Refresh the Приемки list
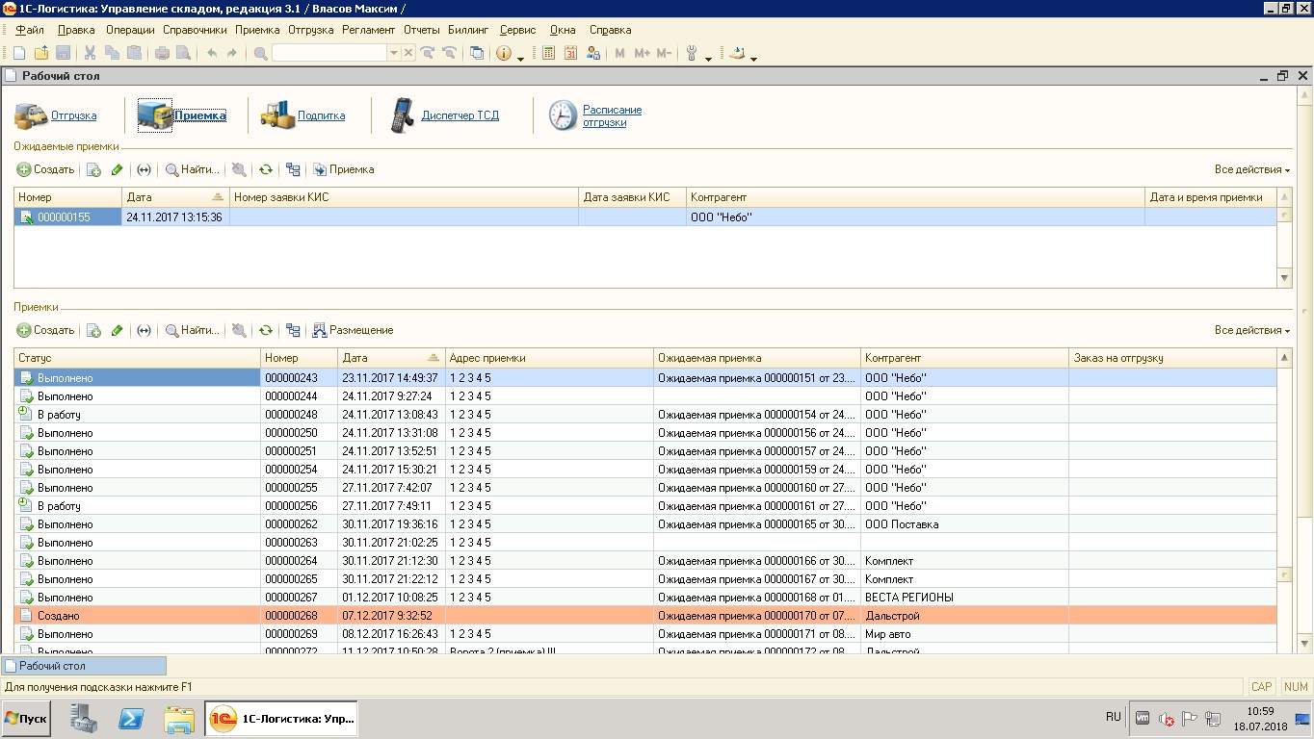This screenshot has height=739, width=1314. [266, 330]
